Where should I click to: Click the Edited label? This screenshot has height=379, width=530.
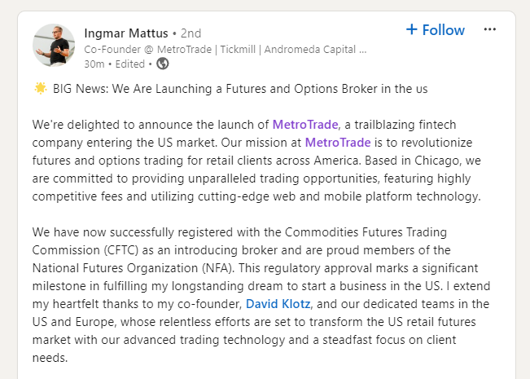pyautogui.click(x=130, y=64)
